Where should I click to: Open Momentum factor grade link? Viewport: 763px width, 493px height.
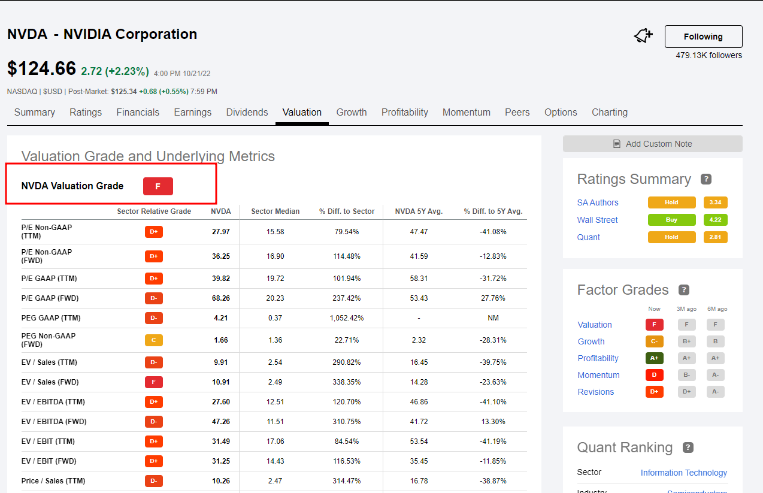click(x=598, y=375)
